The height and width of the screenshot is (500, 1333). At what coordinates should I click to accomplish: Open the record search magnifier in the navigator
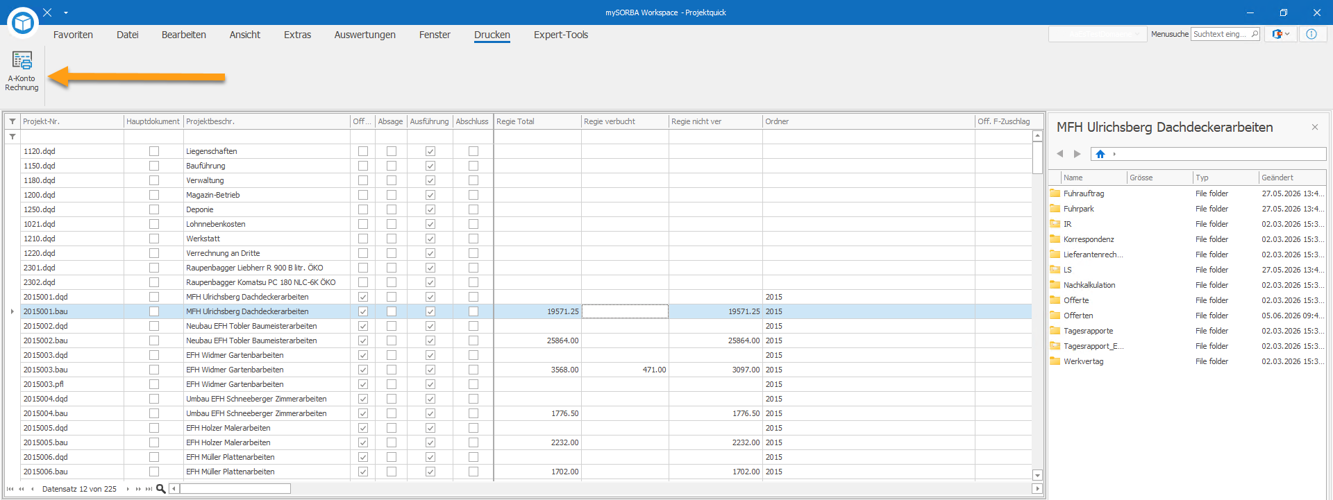161,489
